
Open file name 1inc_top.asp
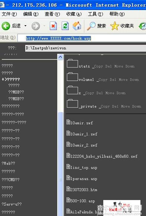[x=84, y=168]
